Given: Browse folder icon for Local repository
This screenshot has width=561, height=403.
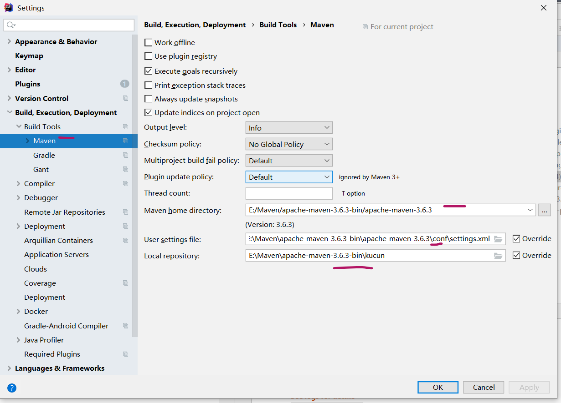Looking at the screenshot, I should coord(498,256).
